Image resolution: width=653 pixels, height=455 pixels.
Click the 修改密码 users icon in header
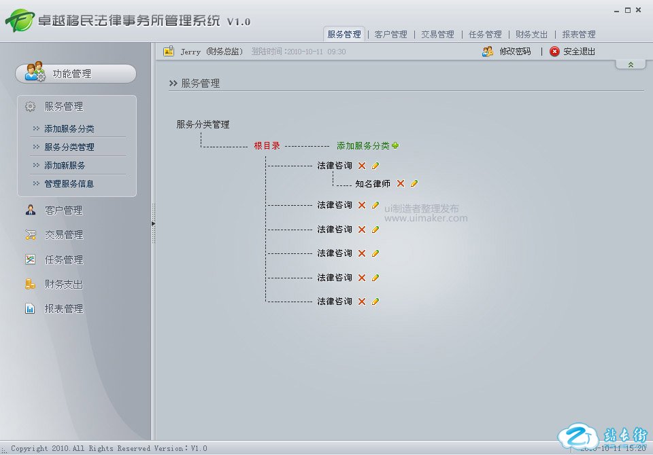[x=488, y=52]
